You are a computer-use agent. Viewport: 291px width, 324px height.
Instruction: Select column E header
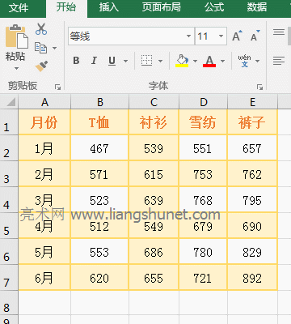pos(252,102)
